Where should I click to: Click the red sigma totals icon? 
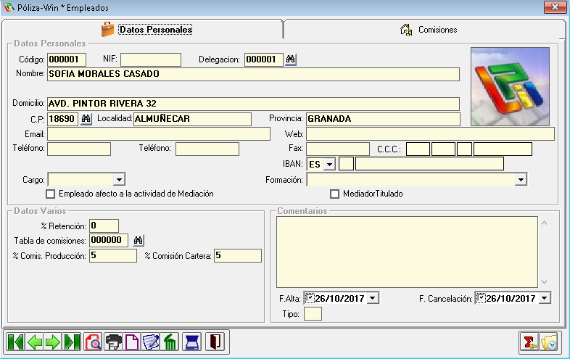(529, 342)
